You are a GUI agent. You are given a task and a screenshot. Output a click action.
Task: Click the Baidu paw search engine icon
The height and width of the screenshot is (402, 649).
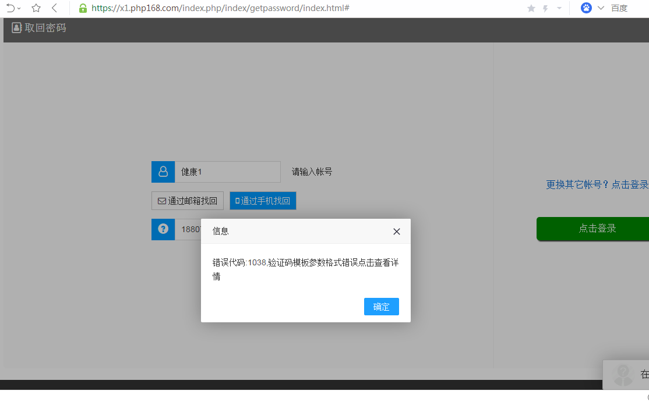[586, 8]
